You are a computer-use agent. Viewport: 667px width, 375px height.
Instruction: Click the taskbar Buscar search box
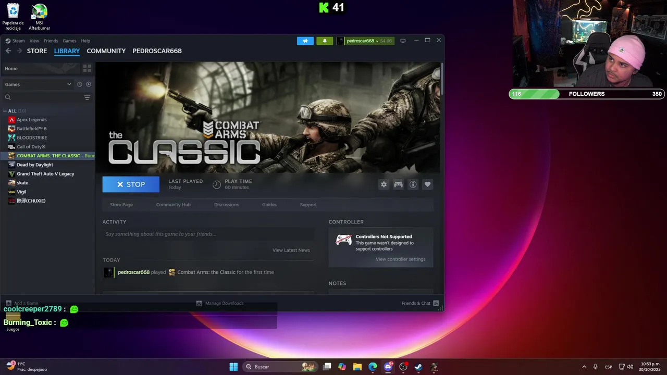coord(280,367)
